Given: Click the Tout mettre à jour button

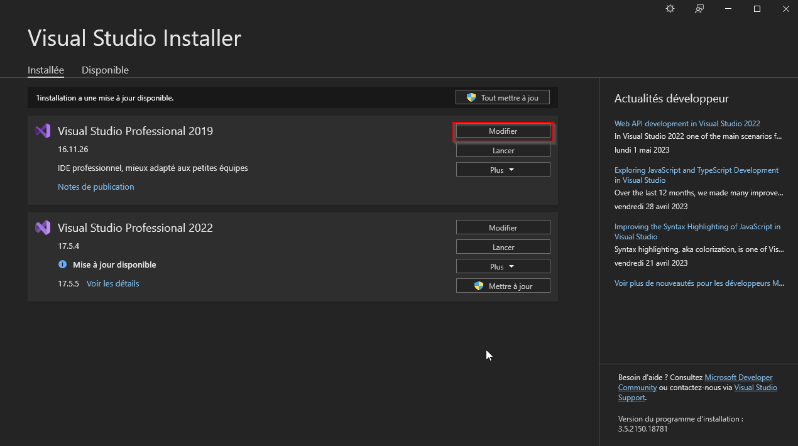Looking at the screenshot, I should (x=503, y=97).
